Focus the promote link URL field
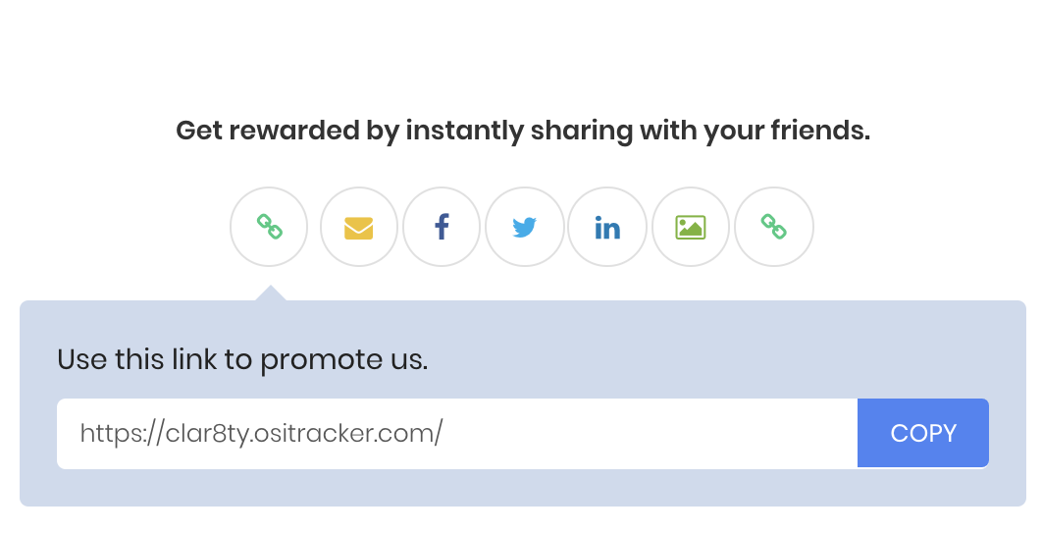This screenshot has height=534, width=1042. (x=457, y=434)
